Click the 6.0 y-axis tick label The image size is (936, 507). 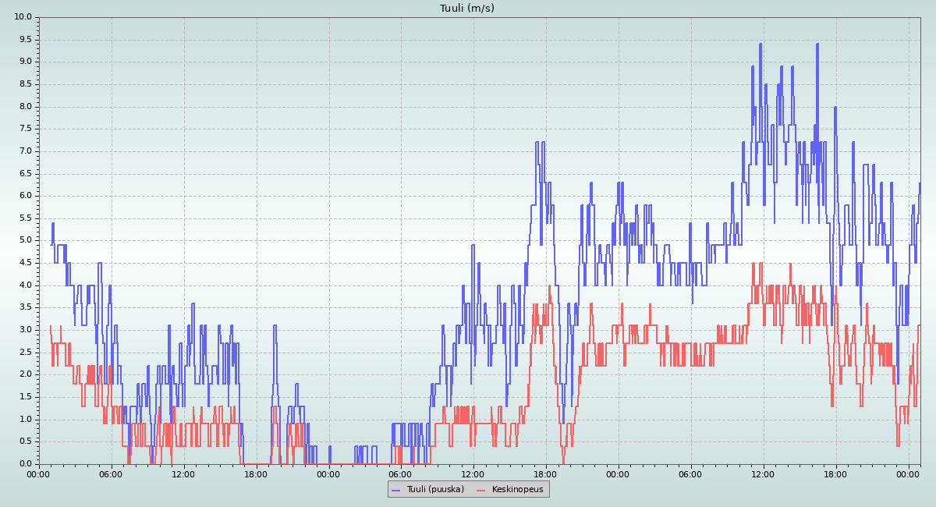pos(26,196)
